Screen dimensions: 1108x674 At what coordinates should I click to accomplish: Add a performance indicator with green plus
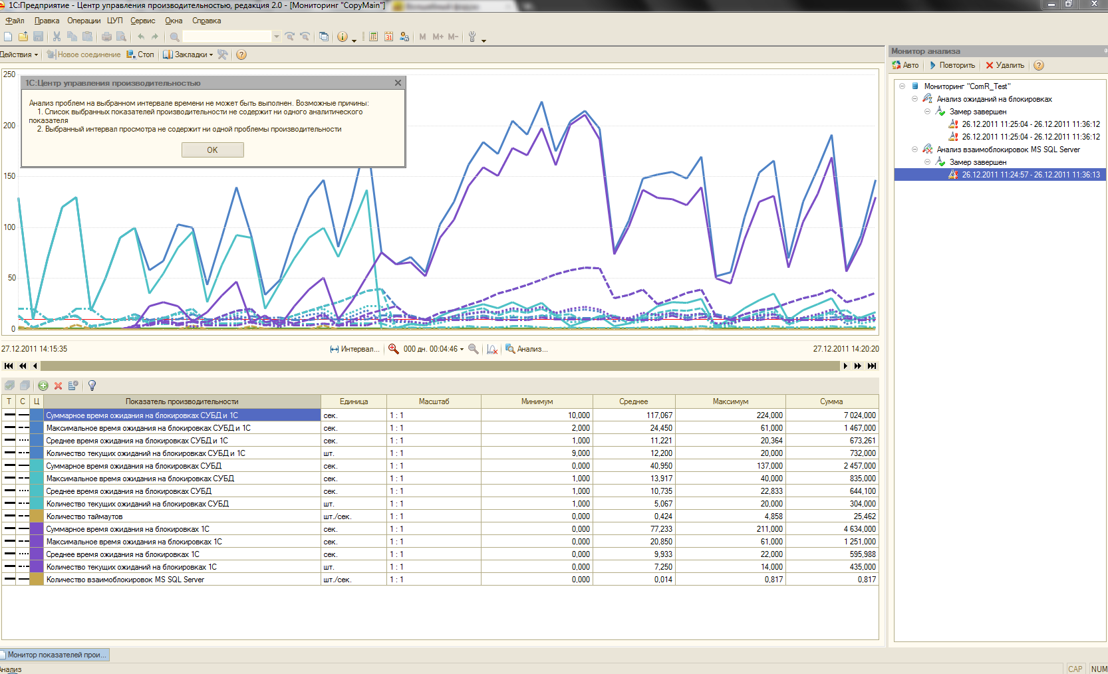(43, 386)
